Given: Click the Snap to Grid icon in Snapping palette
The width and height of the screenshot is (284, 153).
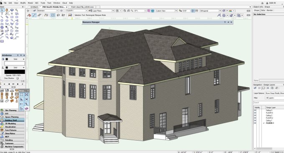Looking at the screenshot, I should click(22, 95).
